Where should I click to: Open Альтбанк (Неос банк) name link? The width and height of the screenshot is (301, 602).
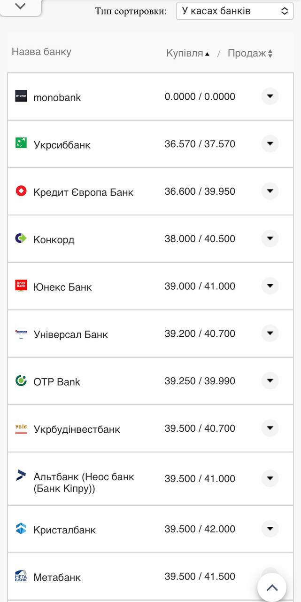tap(84, 483)
